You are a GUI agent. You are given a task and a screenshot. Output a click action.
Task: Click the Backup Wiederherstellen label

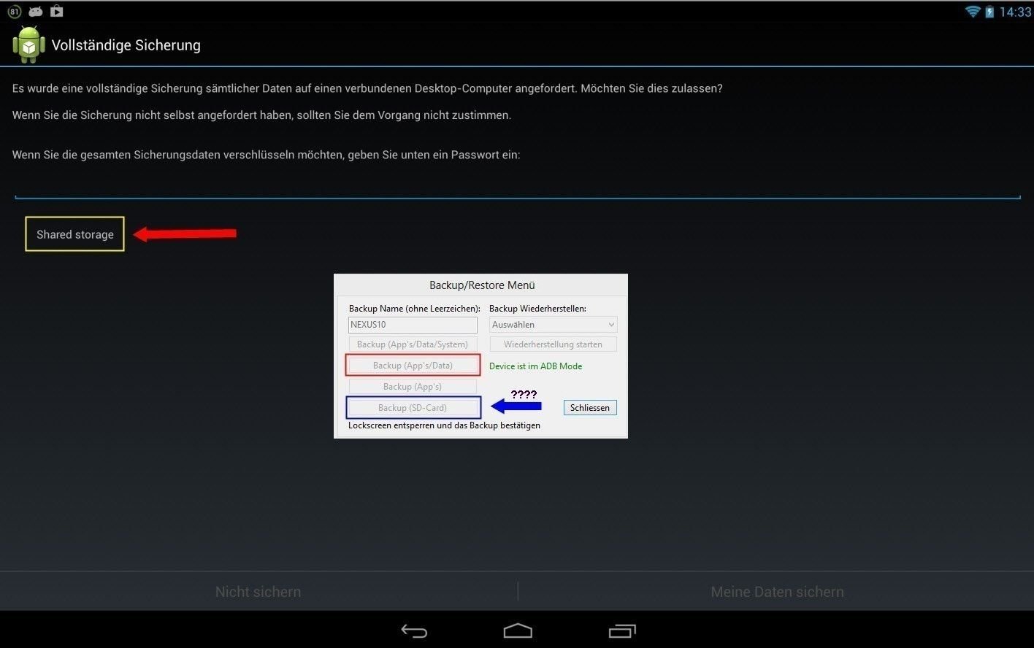537,309
